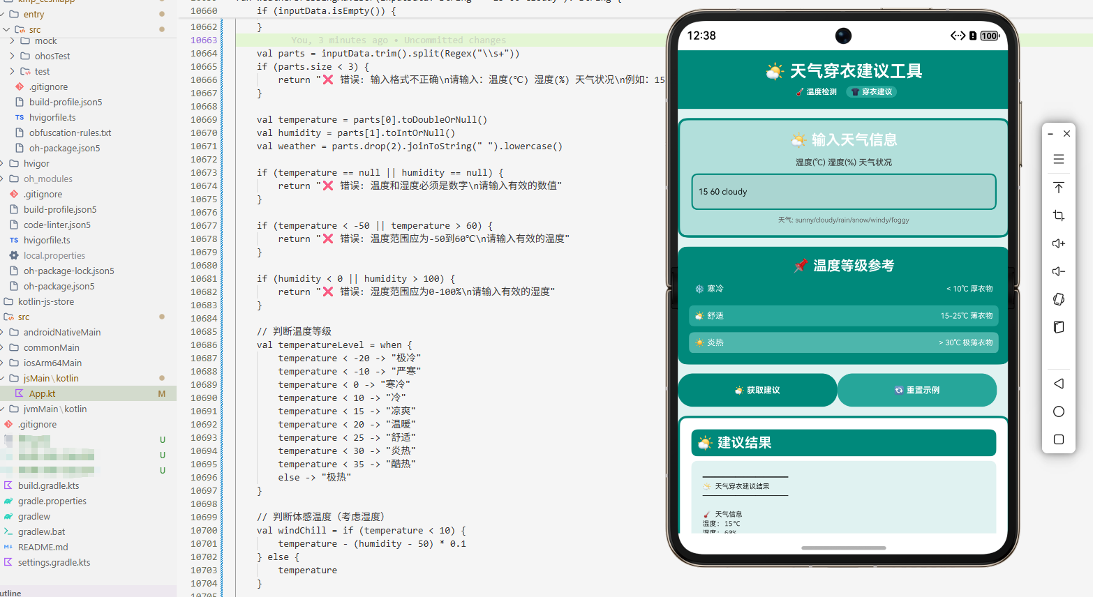This screenshot has height=597, width=1093.
Task: Click the folder icon of kotlin-js-store
Action: click(x=8, y=301)
